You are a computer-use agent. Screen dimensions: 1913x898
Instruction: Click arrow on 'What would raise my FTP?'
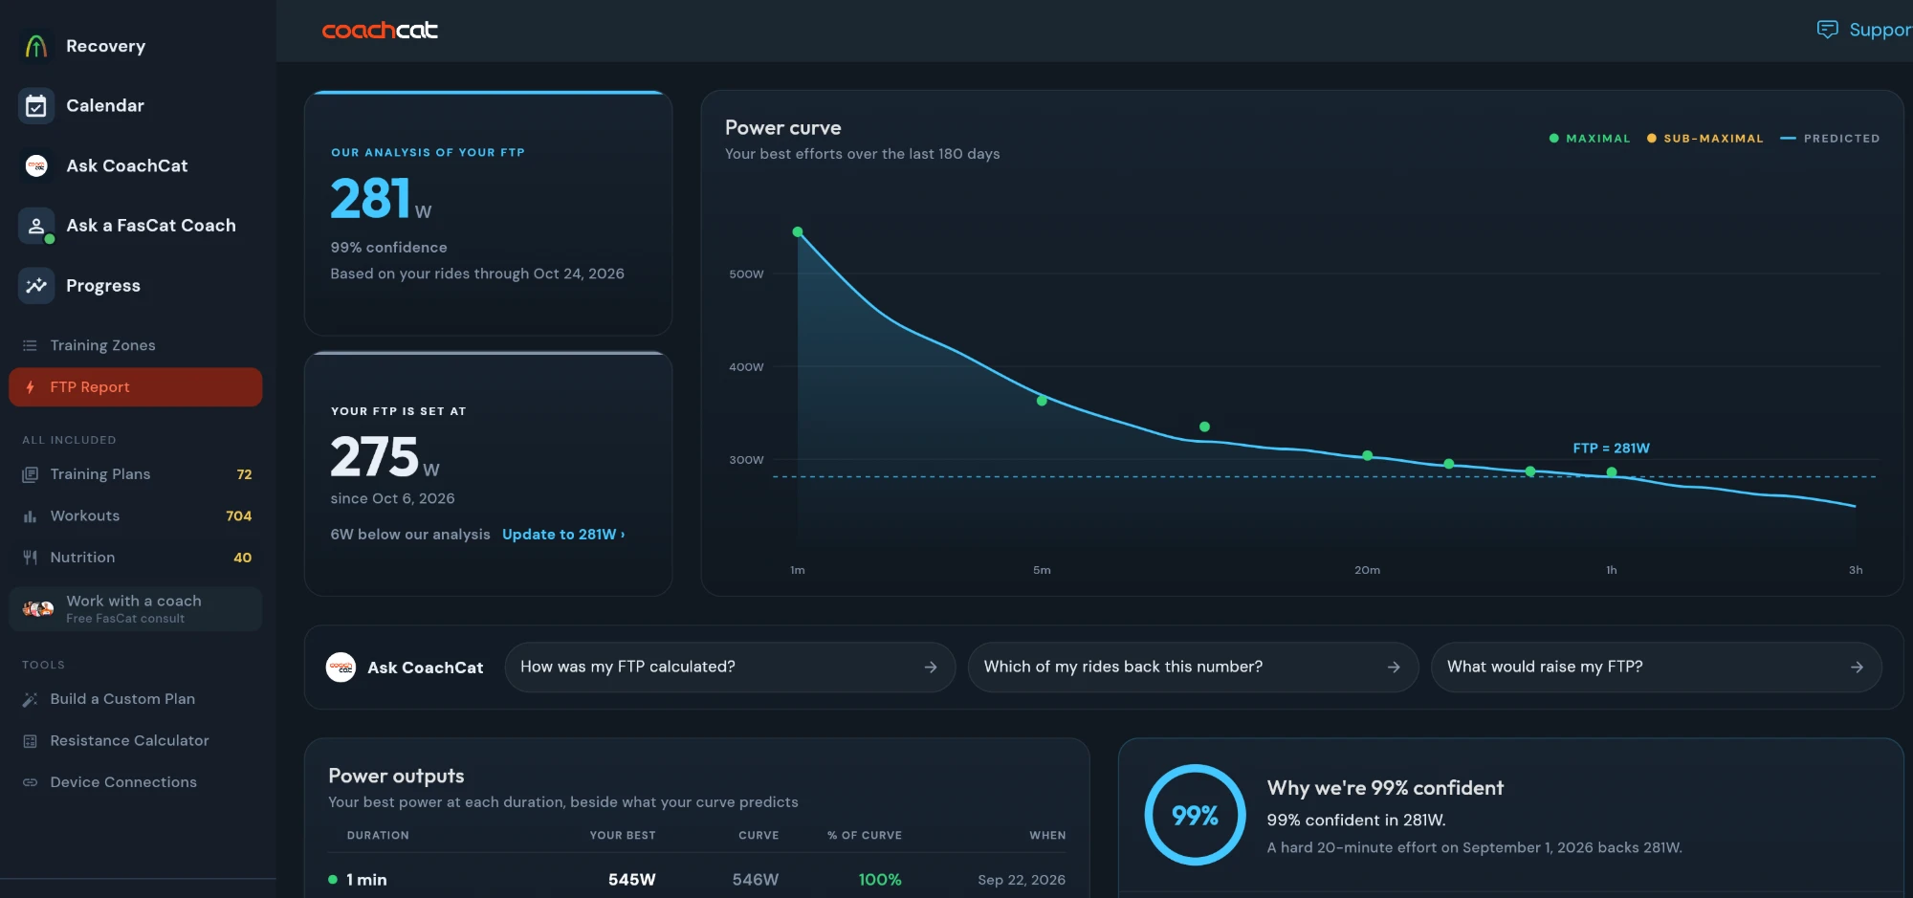(1857, 668)
